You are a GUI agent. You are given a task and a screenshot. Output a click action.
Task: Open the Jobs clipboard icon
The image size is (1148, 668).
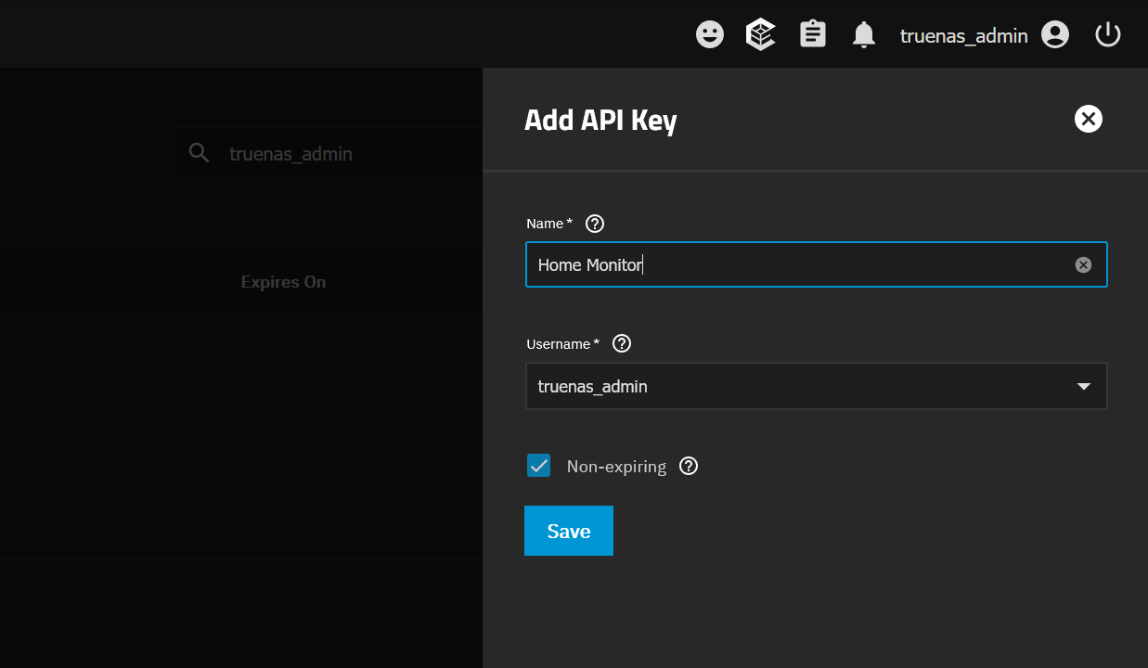click(813, 35)
